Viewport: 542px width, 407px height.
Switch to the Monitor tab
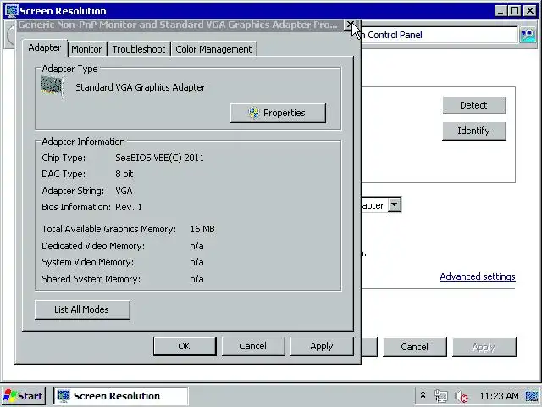pyautogui.click(x=86, y=49)
